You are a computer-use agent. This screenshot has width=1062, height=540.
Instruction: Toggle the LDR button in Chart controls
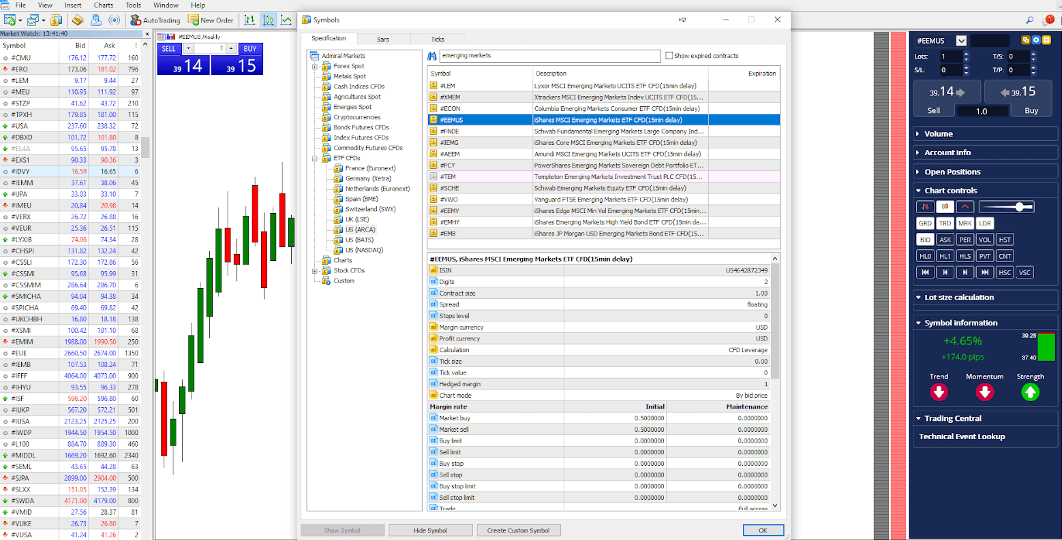[984, 223]
